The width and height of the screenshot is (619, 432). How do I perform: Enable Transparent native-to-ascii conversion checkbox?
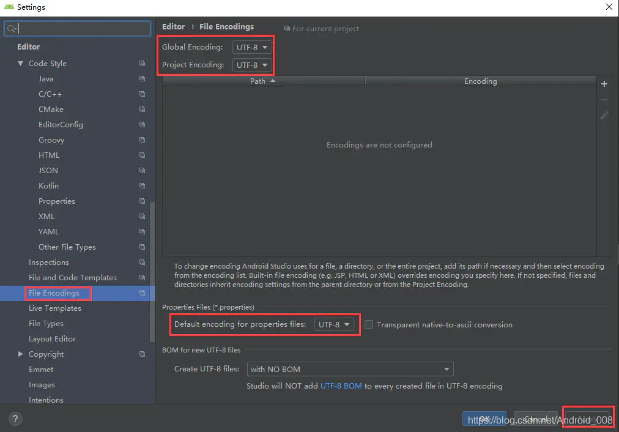[369, 324]
